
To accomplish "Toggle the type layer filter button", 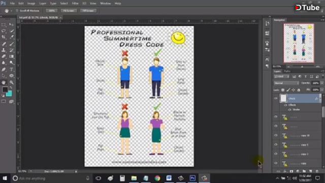I will click(x=306, y=77).
